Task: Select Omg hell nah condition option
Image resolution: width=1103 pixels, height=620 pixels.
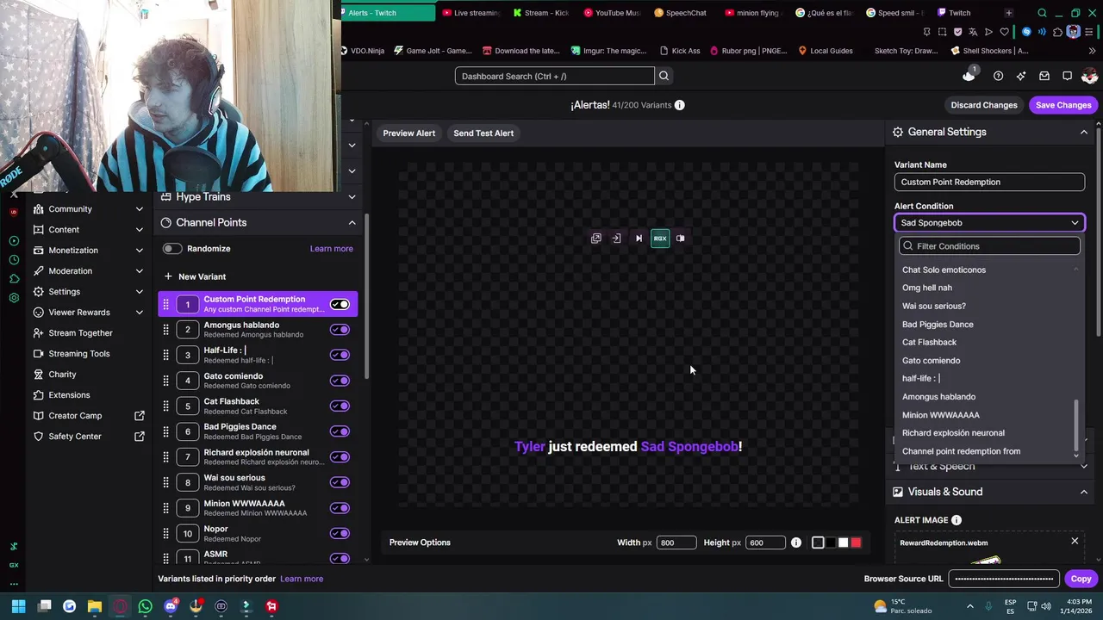Action: pyautogui.click(x=927, y=288)
